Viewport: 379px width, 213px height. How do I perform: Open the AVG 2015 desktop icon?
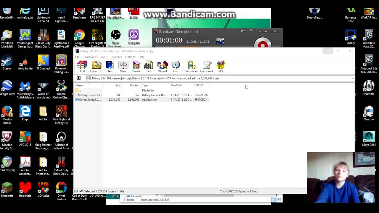[x=25, y=139]
